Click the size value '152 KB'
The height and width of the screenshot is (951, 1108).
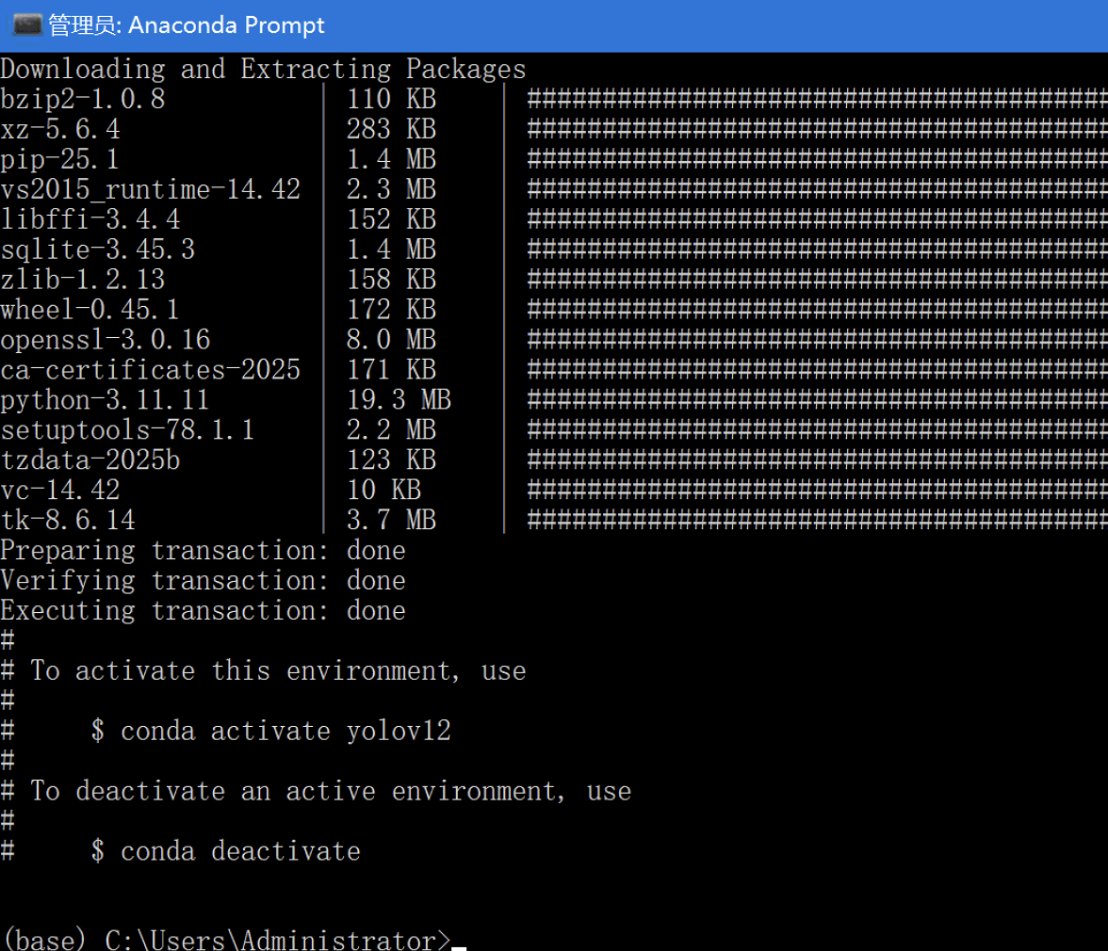(392, 219)
